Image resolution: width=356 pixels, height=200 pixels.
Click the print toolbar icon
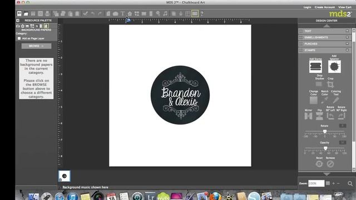[x=47, y=13]
